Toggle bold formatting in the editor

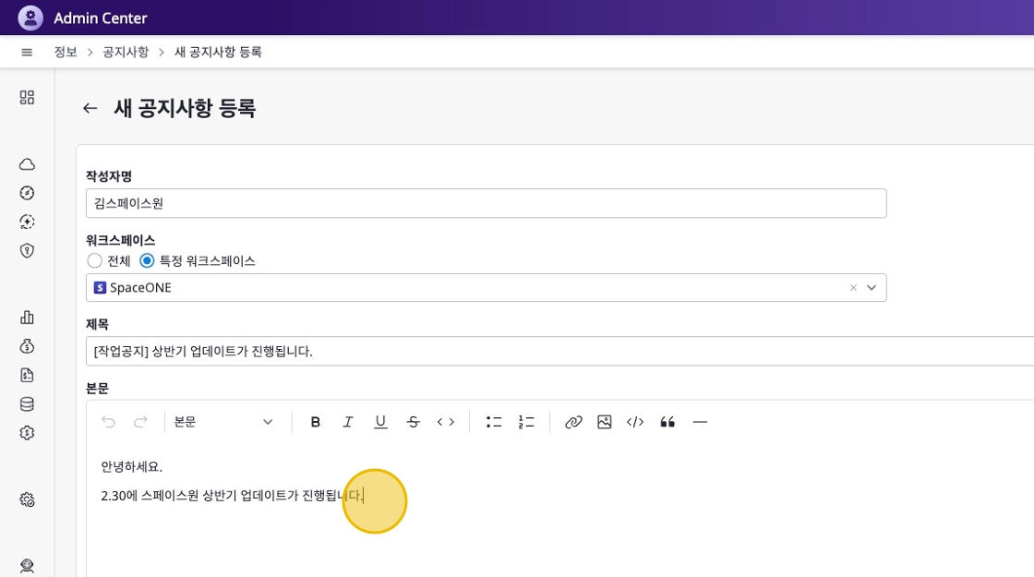316,422
